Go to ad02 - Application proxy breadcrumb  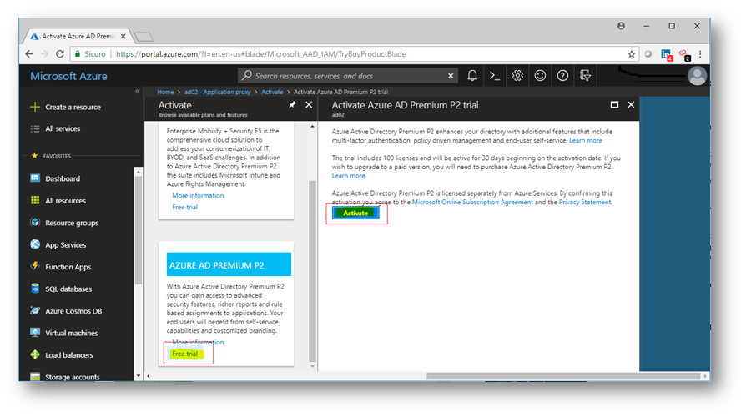pyautogui.click(x=218, y=92)
